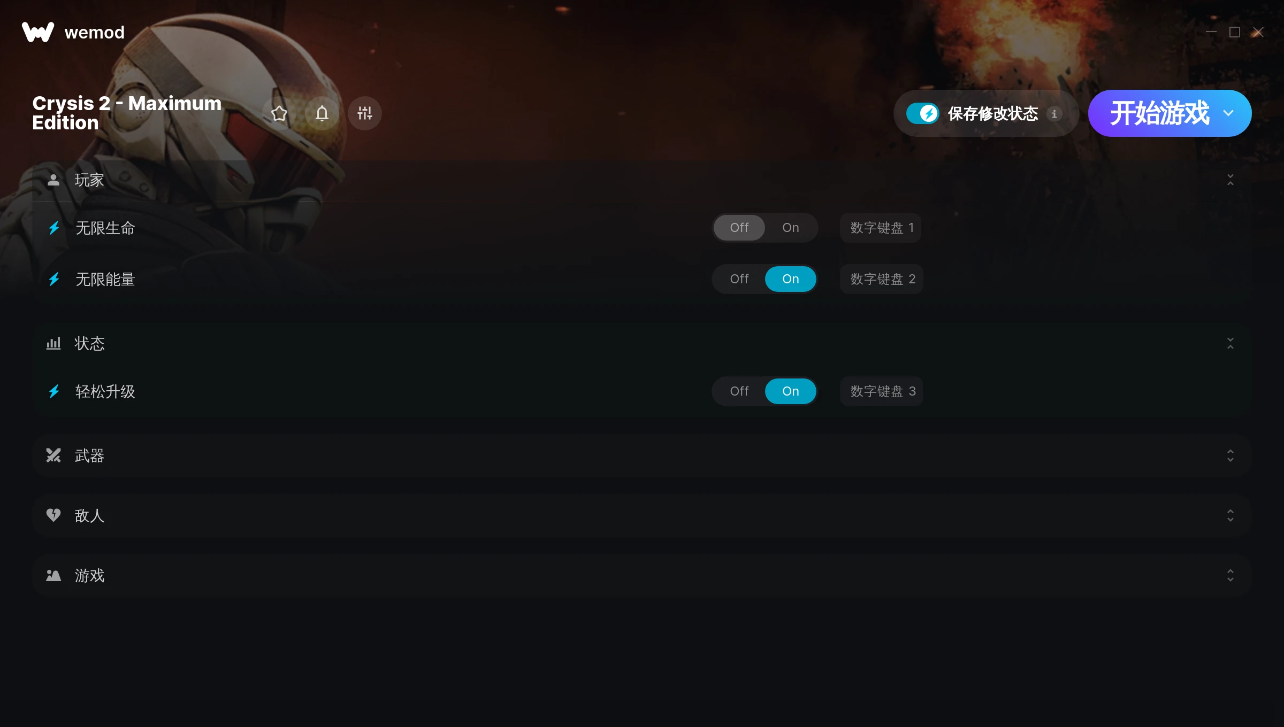This screenshot has width=1284, height=727.
Task: Open the sliders settings icon
Action: point(365,113)
